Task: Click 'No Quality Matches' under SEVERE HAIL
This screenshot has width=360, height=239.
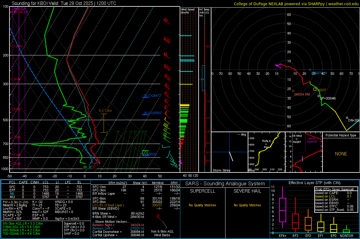Action: [247, 205]
